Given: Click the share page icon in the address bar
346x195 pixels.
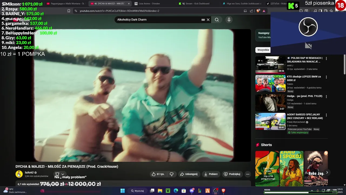Looking at the screenshot, I should click(251, 11).
